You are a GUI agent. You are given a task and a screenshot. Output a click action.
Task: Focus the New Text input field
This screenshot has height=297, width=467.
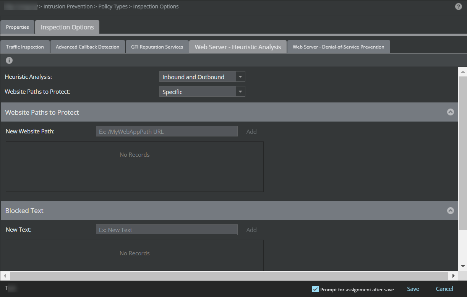click(x=167, y=230)
